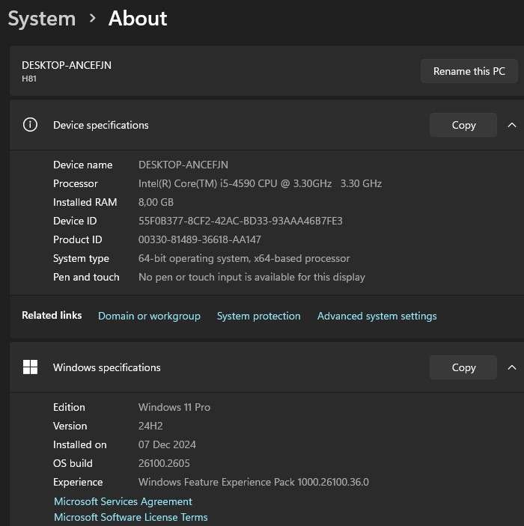The height and width of the screenshot is (526, 524).
Task: Copy the Windows specifications
Action: pos(463,367)
